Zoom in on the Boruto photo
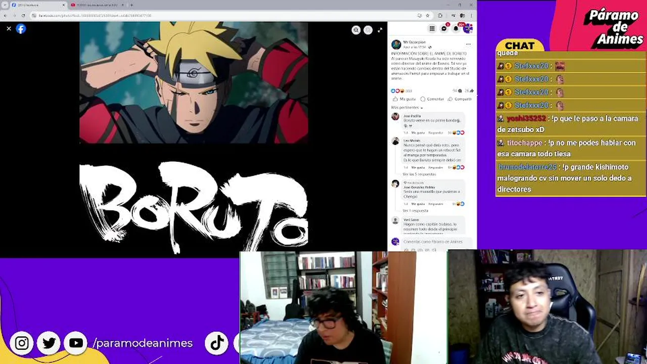This screenshot has height=364, width=647. tap(356, 30)
